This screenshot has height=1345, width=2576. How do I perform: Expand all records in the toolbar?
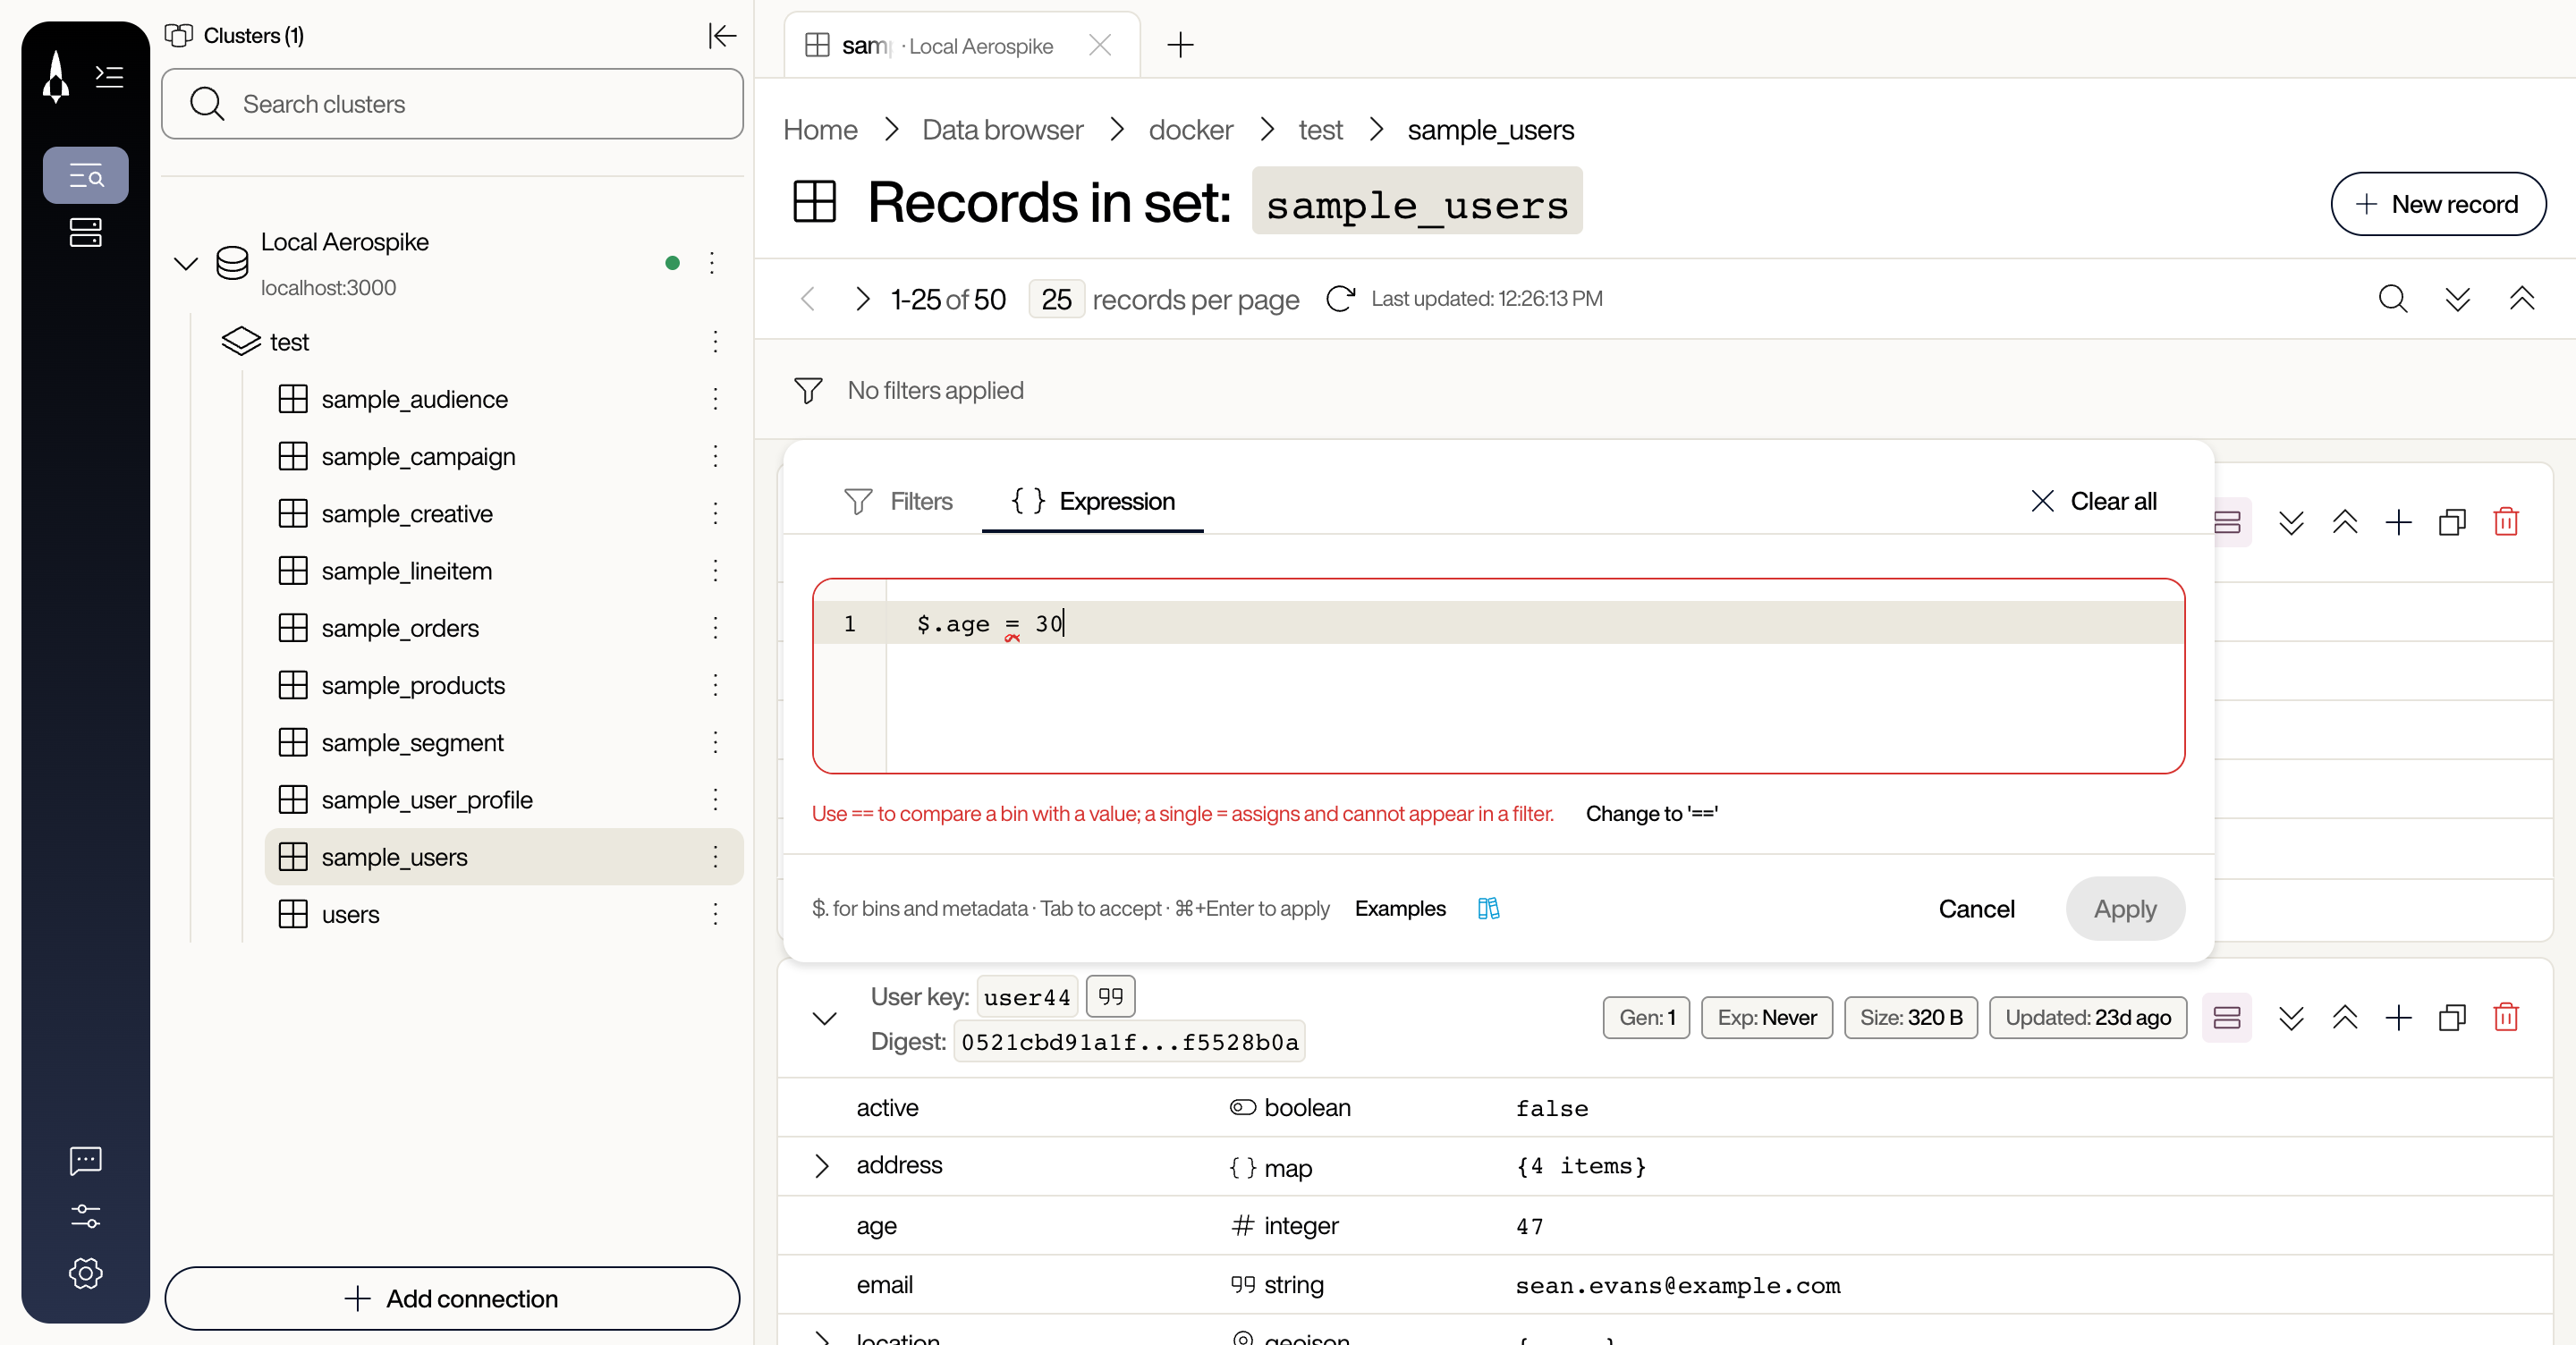click(2457, 299)
